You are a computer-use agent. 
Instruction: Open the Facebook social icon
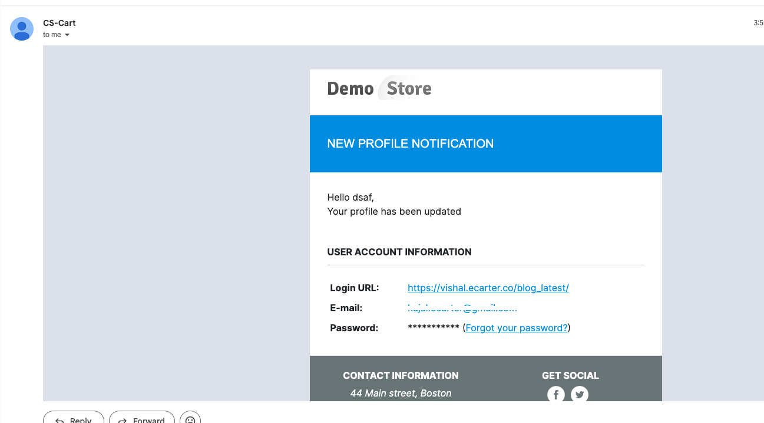(555, 394)
